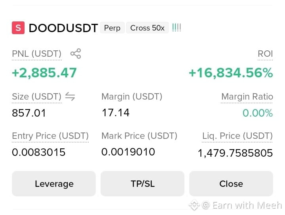Tap the Perp contract tag
Image resolution: width=285 pixels, height=215 pixels.
(x=112, y=28)
